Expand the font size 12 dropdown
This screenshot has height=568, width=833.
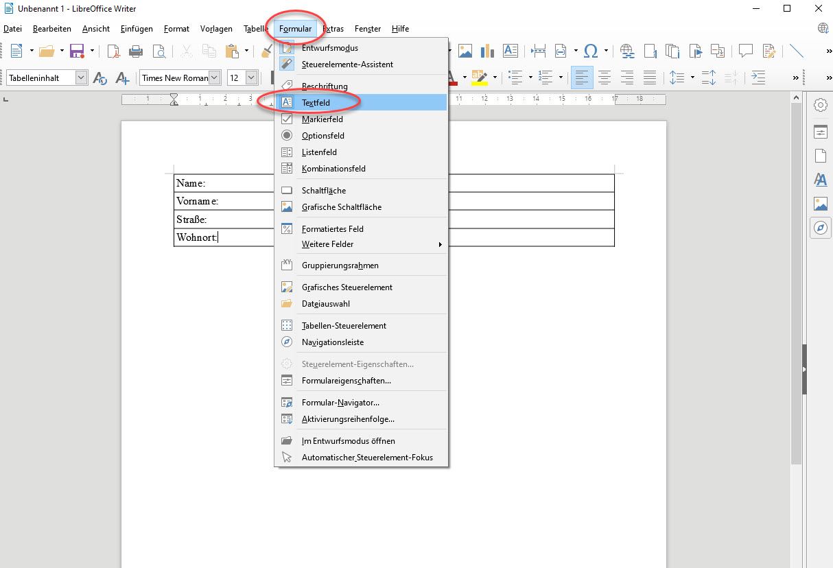point(251,78)
